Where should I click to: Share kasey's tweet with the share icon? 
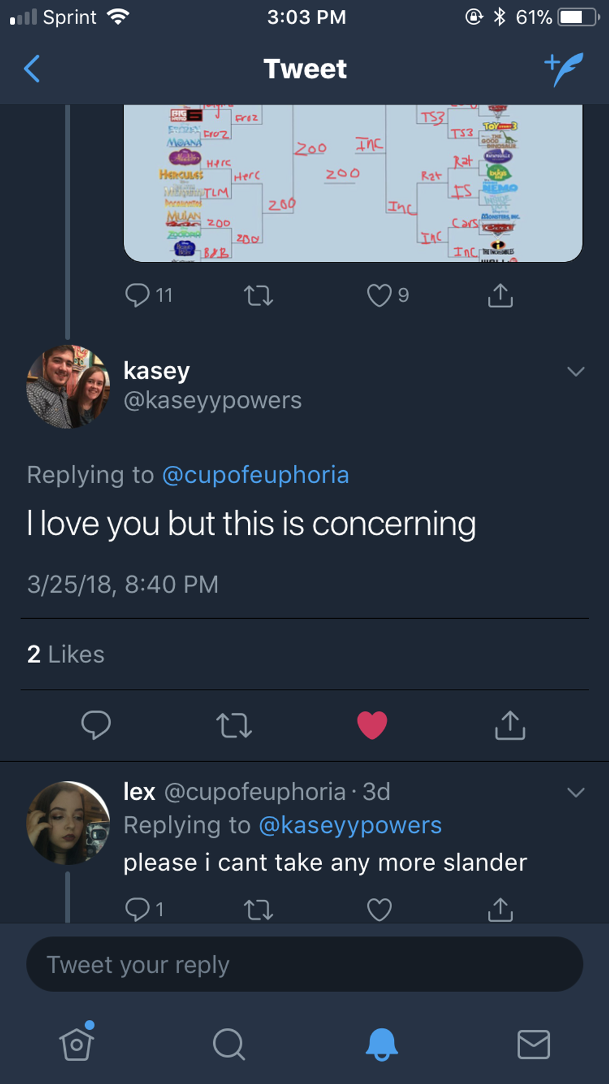(x=510, y=725)
